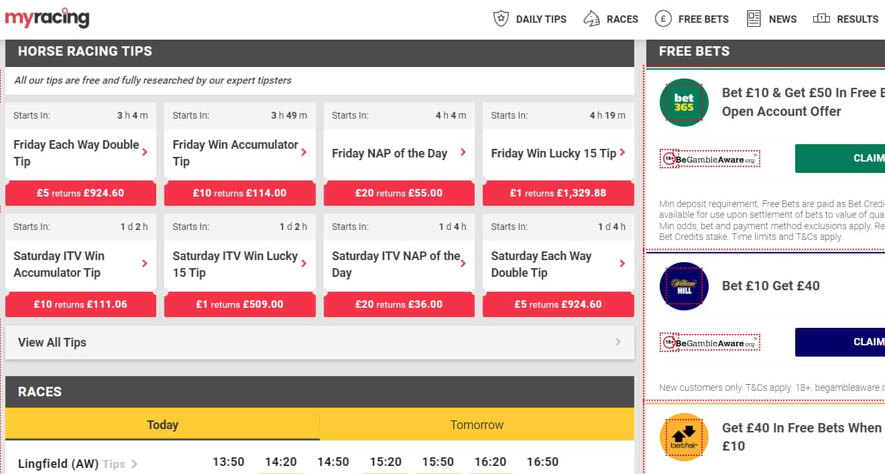Click the myracing logo

coord(47,18)
